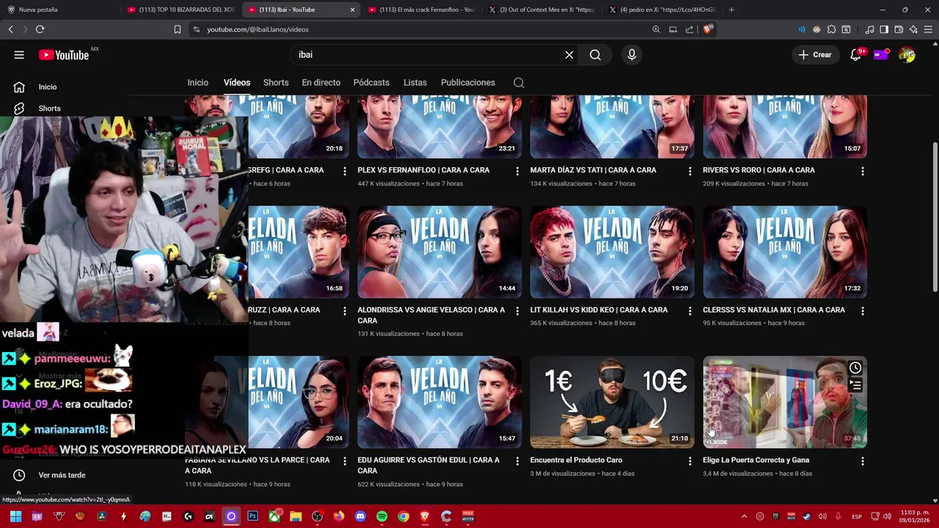Screen dimensions: 939x528
Task: Open Spotify from the taskbar
Action: pyautogui.click(x=381, y=516)
